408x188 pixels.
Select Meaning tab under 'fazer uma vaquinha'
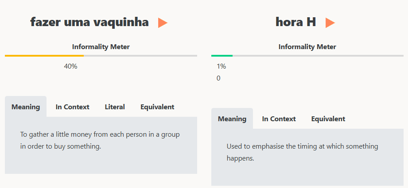[26, 107]
